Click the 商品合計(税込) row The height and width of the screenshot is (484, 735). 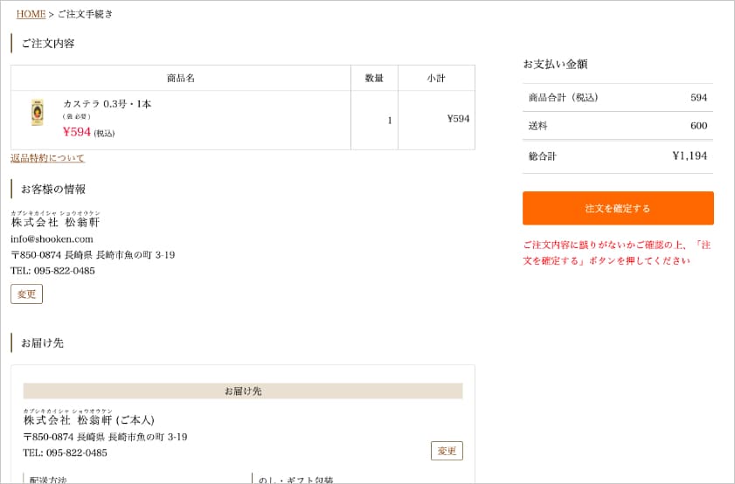(618, 98)
